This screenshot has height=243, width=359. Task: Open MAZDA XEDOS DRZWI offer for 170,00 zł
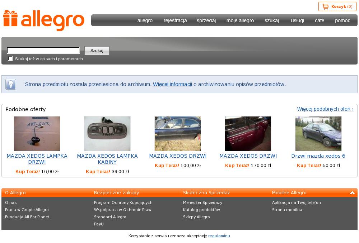pos(248,156)
